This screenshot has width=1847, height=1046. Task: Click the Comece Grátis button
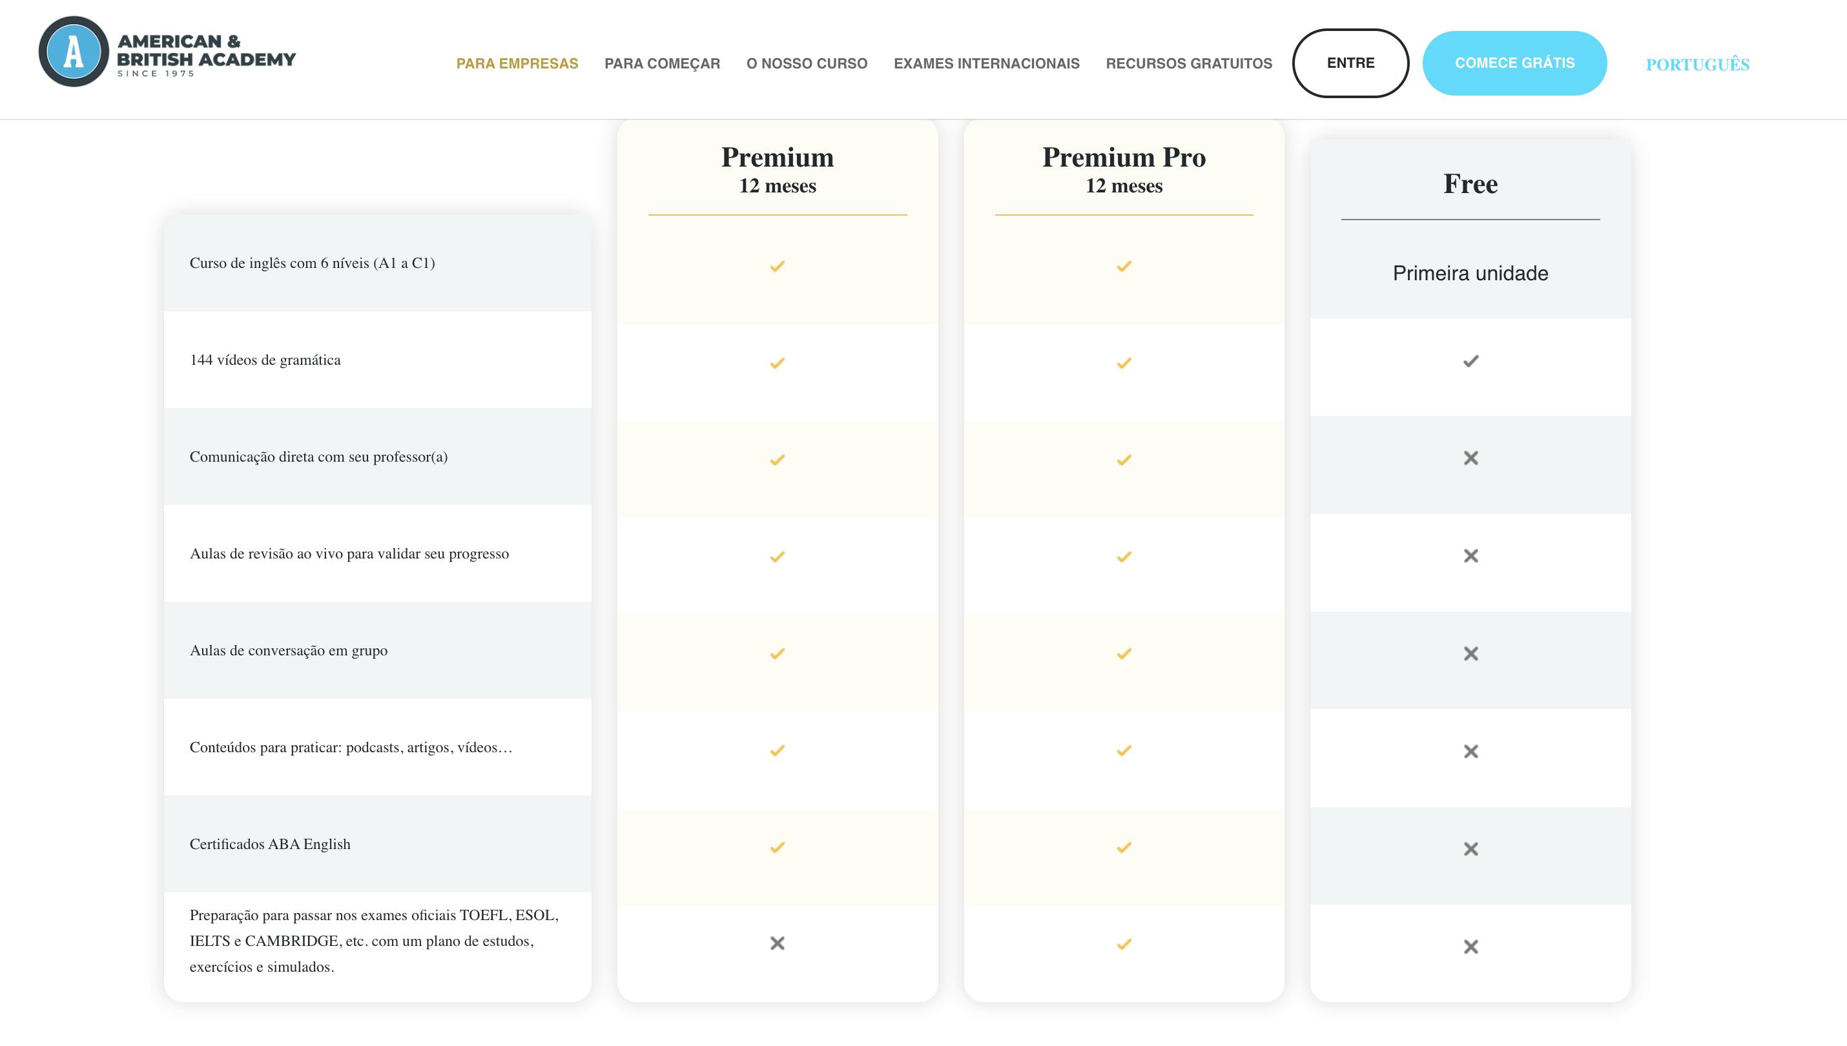pyautogui.click(x=1514, y=63)
